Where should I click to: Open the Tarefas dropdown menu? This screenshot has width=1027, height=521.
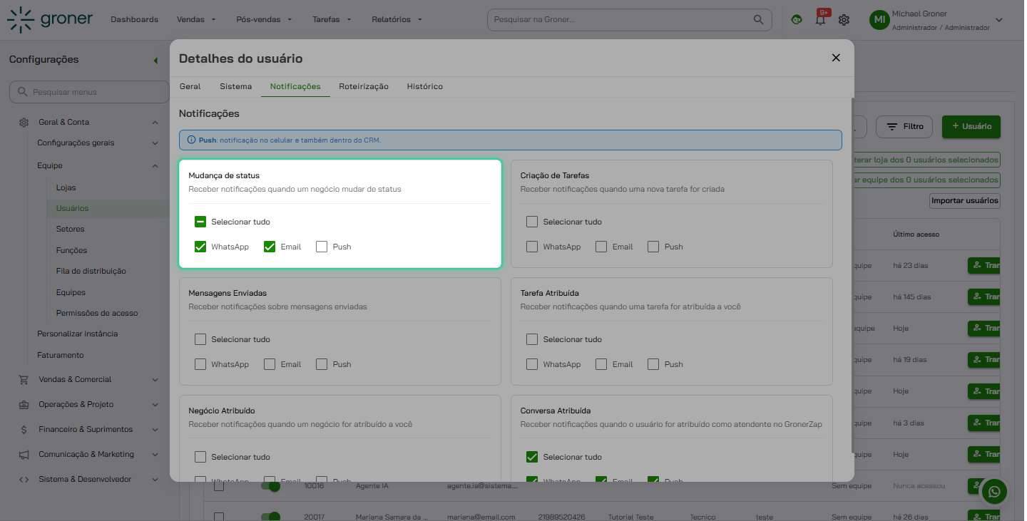click(x=332, y=19)
